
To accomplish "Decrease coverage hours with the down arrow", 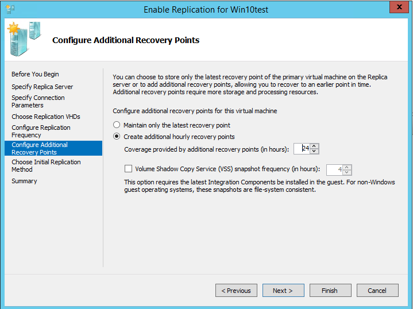I will (314, 151).
